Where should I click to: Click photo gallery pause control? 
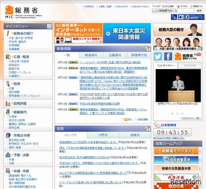point(177,113)
